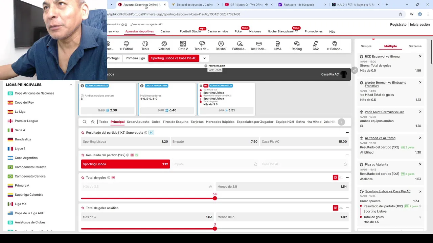Show more market tabs with arrow

pyautogui.click(x=341, y=122)
